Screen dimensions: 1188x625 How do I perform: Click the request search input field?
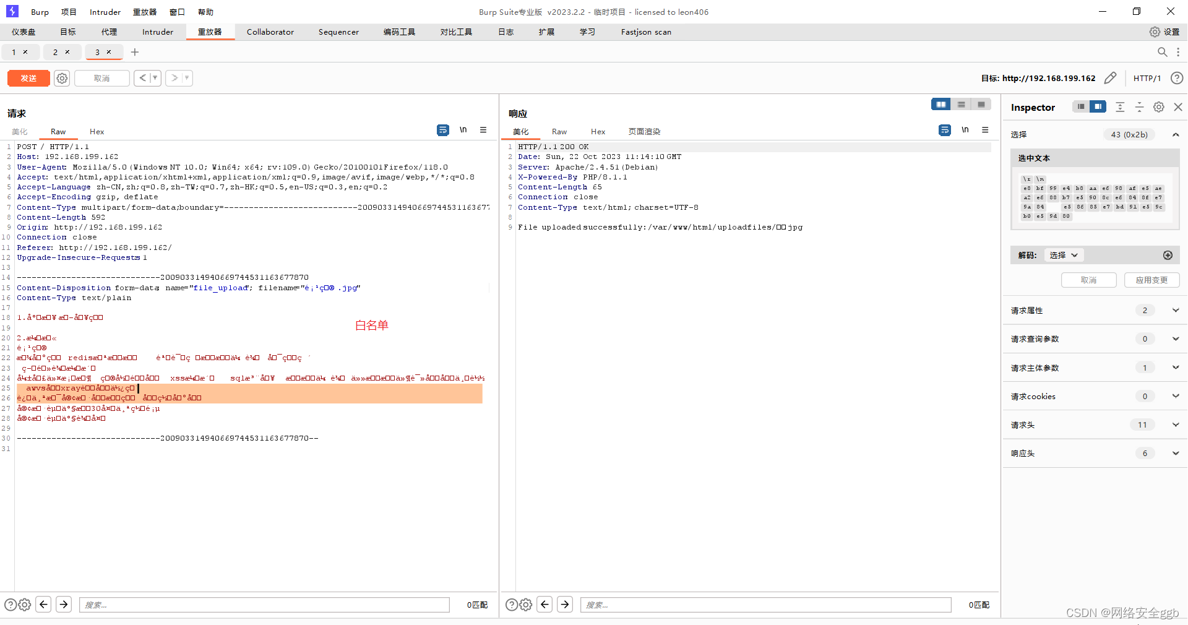pyautogui.click(x=264, y=605)
